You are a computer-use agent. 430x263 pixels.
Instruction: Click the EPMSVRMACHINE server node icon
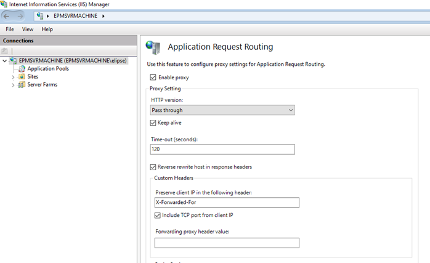pyautogui.click(x=13, y=60)
